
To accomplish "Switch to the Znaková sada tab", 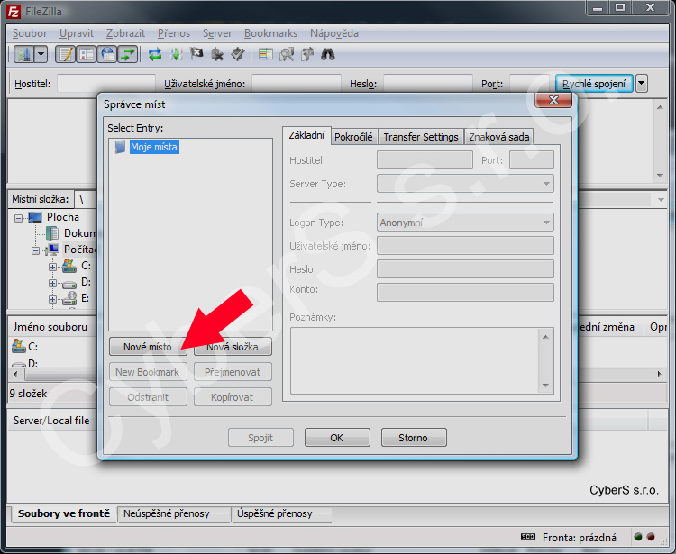I will 498,137.
